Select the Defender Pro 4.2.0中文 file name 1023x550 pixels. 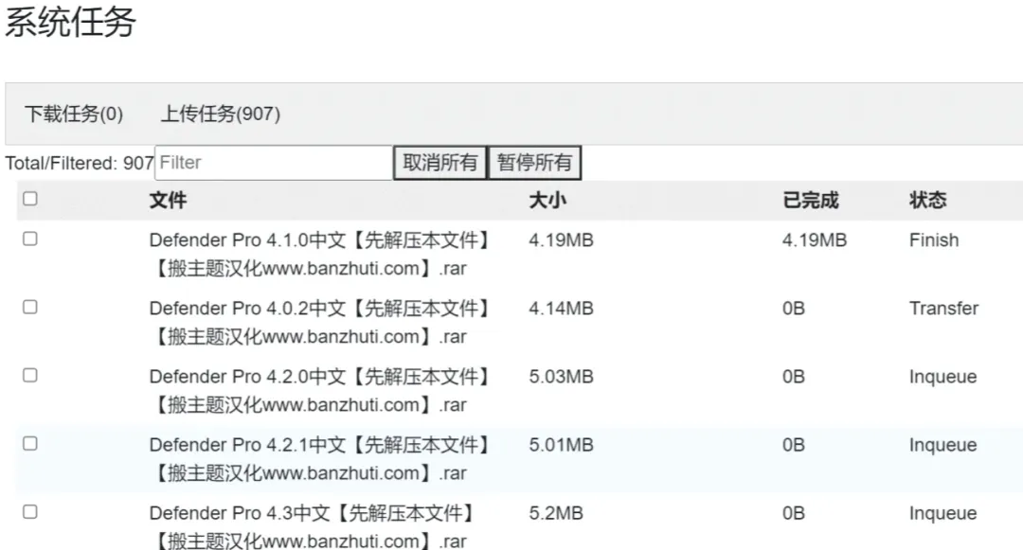coord(320,391)
